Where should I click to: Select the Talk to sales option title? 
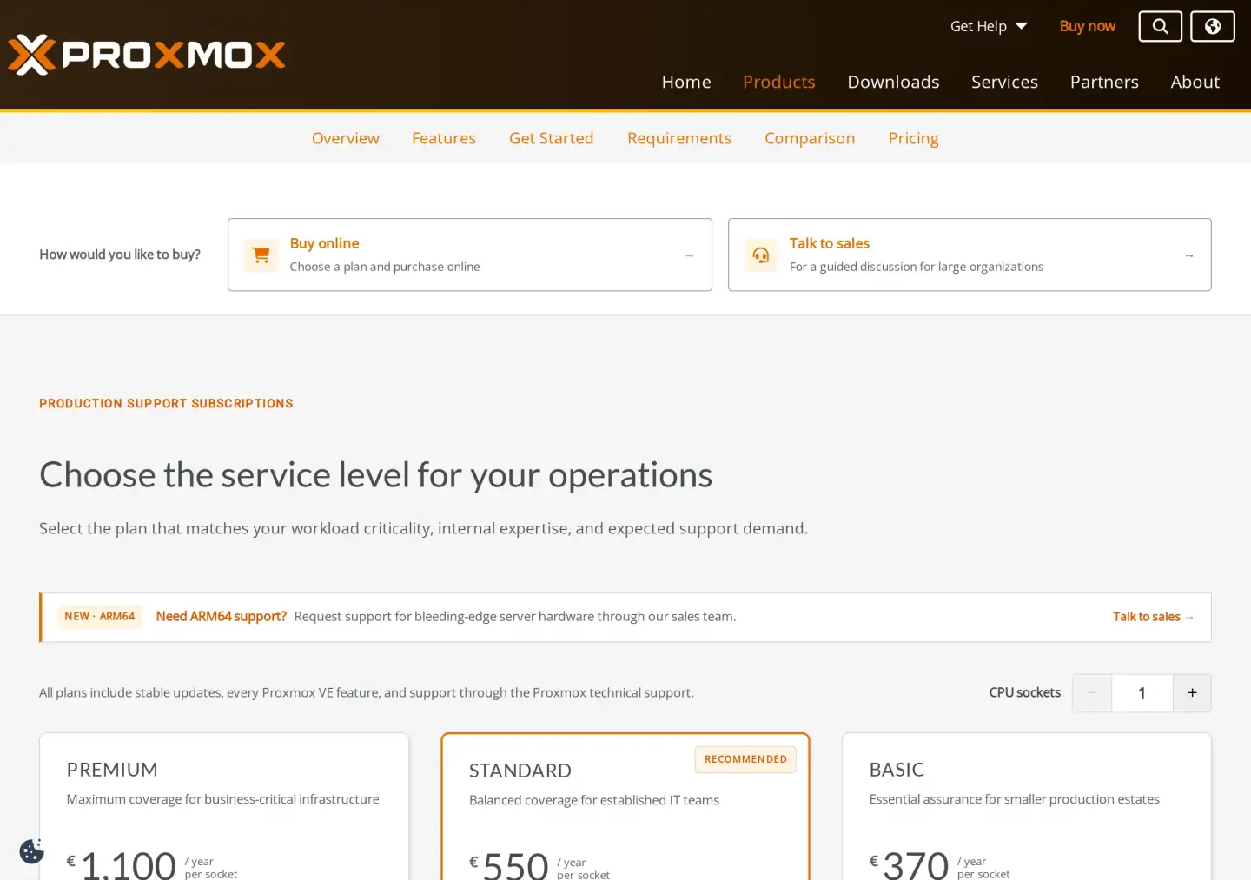point(830,243)
